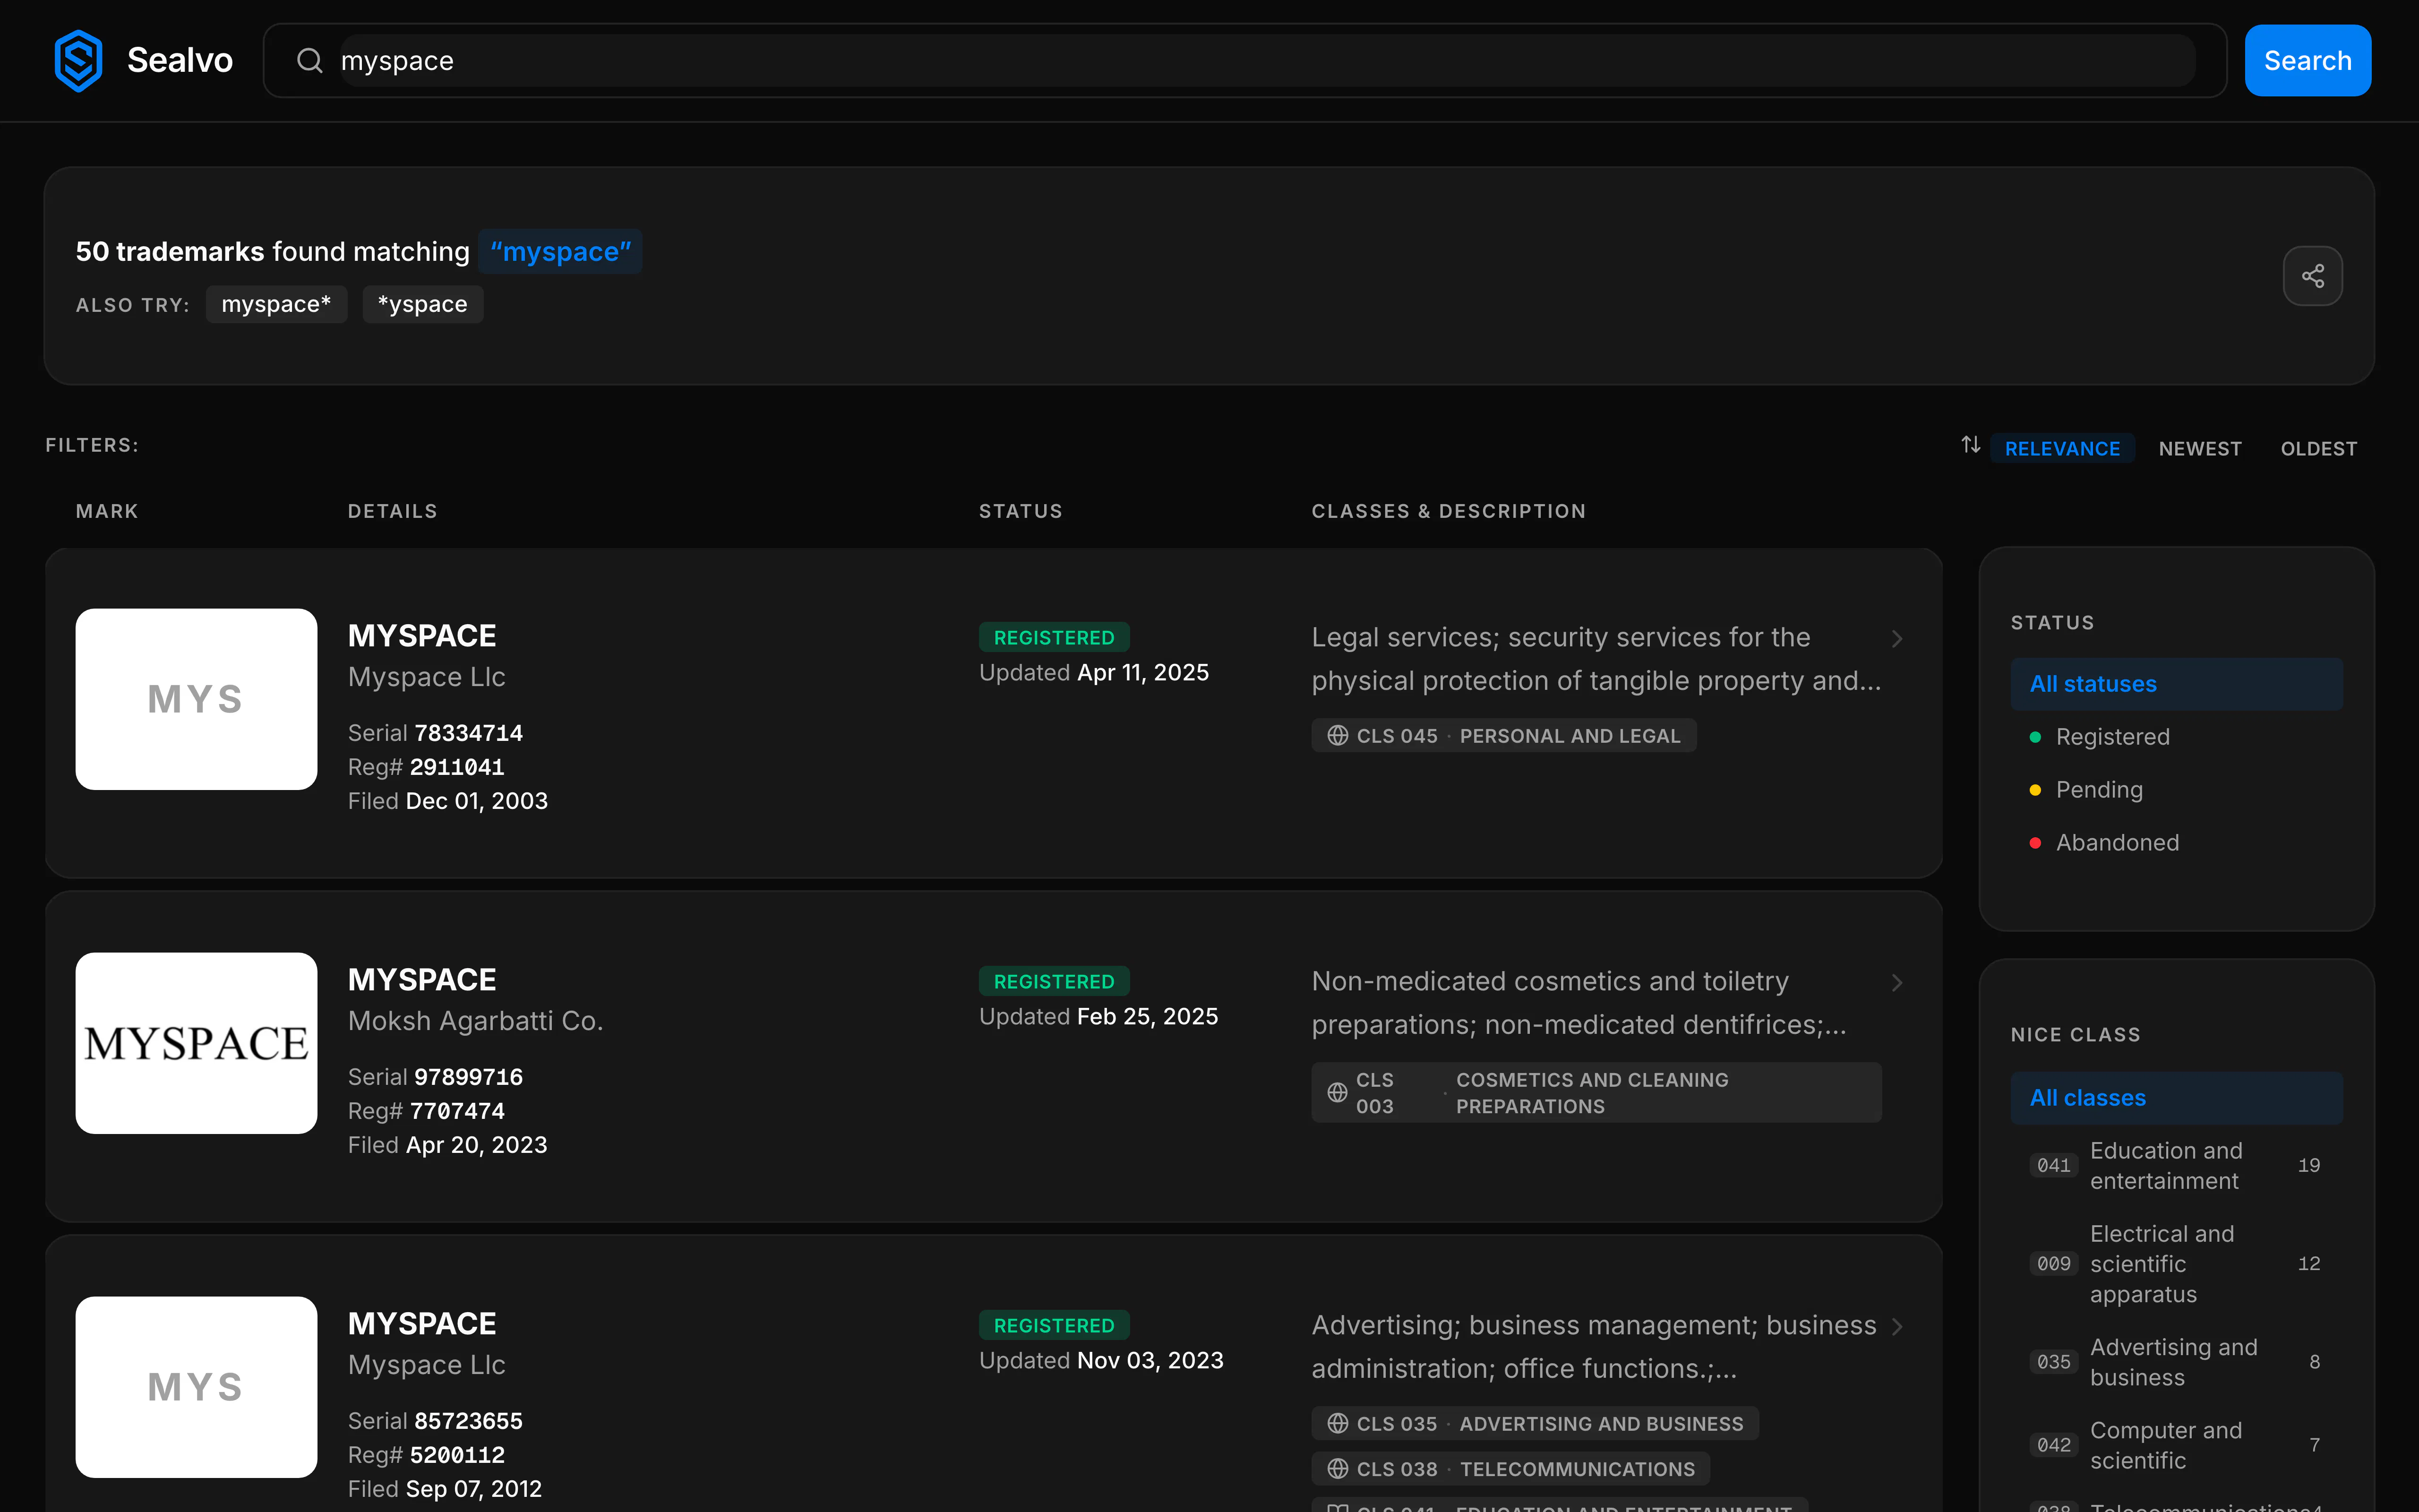The height and width of the screenshot is (1512, 2419).
Task: Click the Sealvo shield logo
Action: tap(78, 60)
